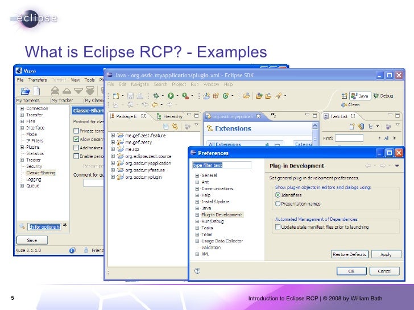Open the Vuze Transfers menu
Image resolution: width=414 pixels, height=310 pixels.
pyautogui.click(x=38, y=80)
